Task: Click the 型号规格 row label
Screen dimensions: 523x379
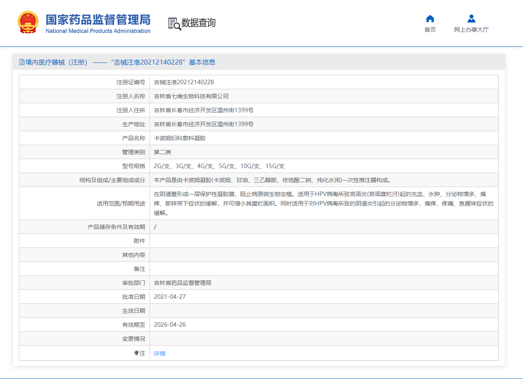Action: pos(134,166)
